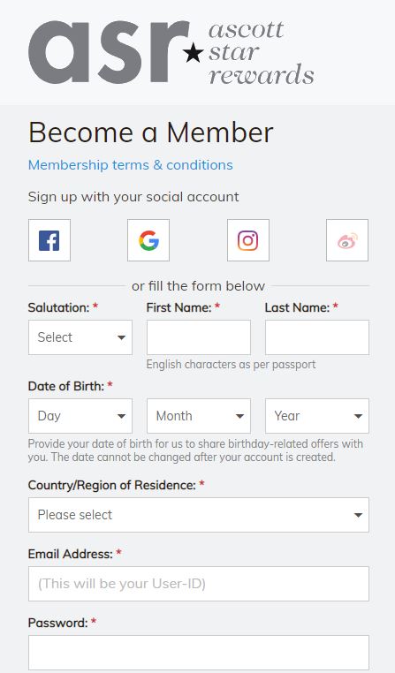Select the Email Address input box
395x673 pixels.
click(199, 584)
